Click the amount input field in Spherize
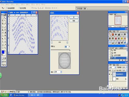129x97 pixels. point(67,47)
